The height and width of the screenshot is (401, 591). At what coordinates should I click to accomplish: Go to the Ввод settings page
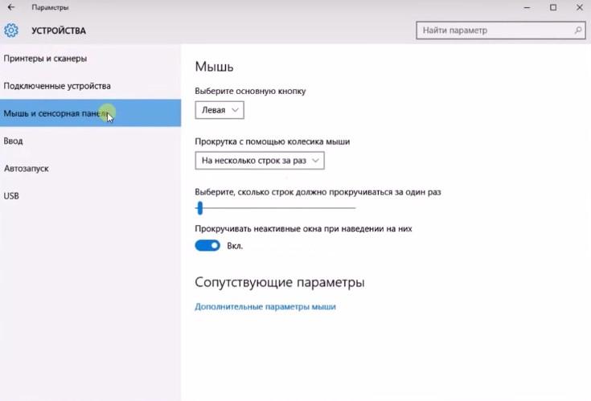[x=14, y=141]
